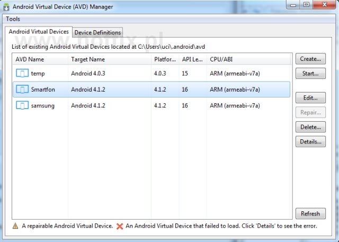Image resolution: width=339 pixels, height=242 pixels.
Task: Click API level 16 in samsung row
Action: (x=185, y=106)
